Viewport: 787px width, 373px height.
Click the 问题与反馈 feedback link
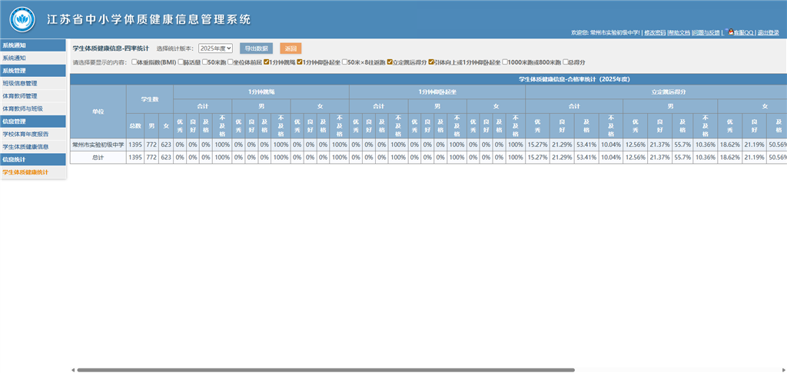tap(705, 33)
